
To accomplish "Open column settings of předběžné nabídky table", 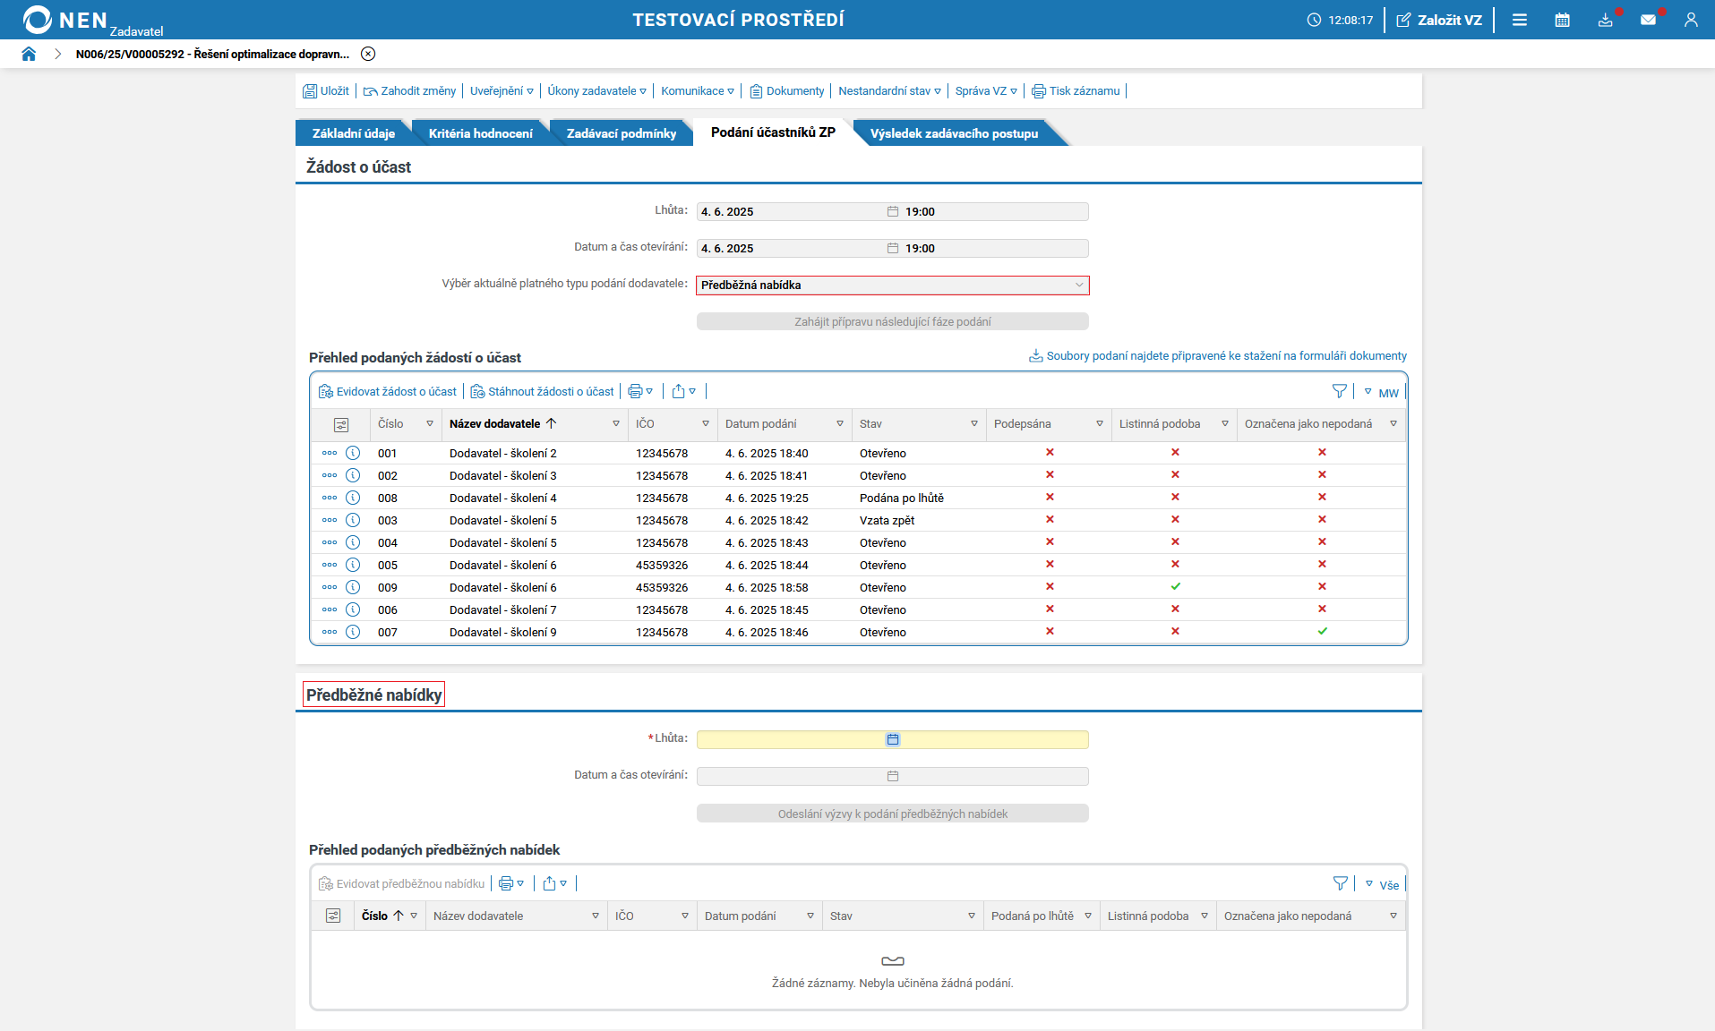I will (x=333, y=916).
